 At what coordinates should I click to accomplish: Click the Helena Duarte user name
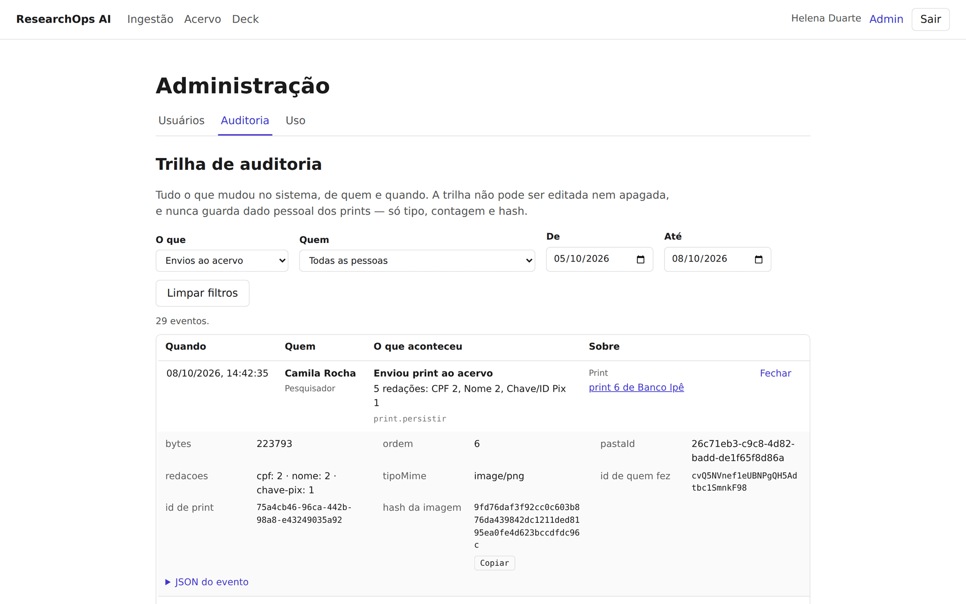tap(826, 18)
